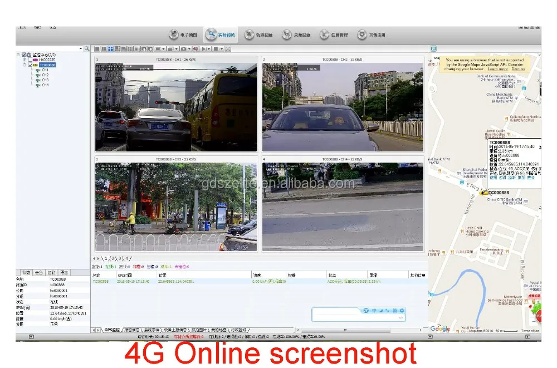The width and height of the screenshot is (557, 368).
Task: Open the snapshot camera dropdown arrow
Action: [x=188, y=49]
